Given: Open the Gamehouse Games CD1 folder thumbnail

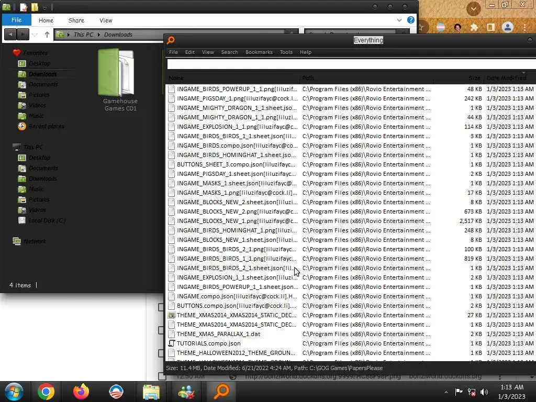Looking at the screenshot, I should coord(117,72).
